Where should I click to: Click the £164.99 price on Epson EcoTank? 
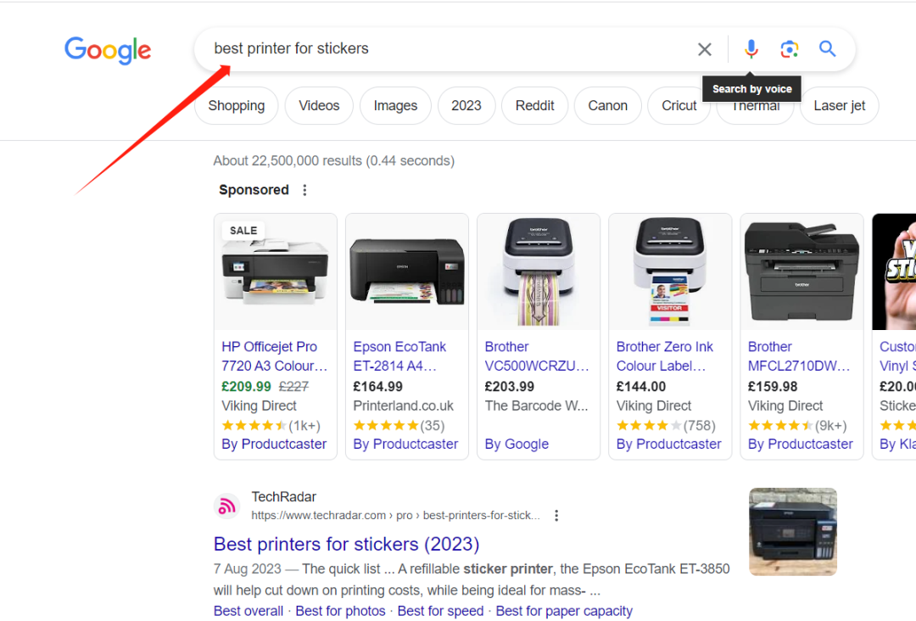tap(378, 387)
